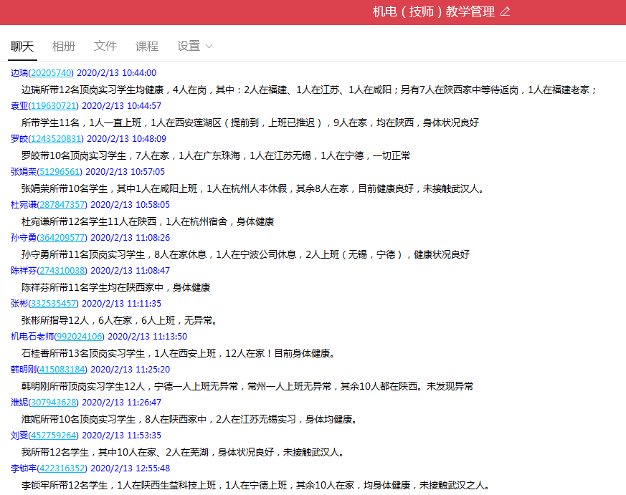
Task: Expand the 设置 dropdown menu
Action: tap(195, 46)
